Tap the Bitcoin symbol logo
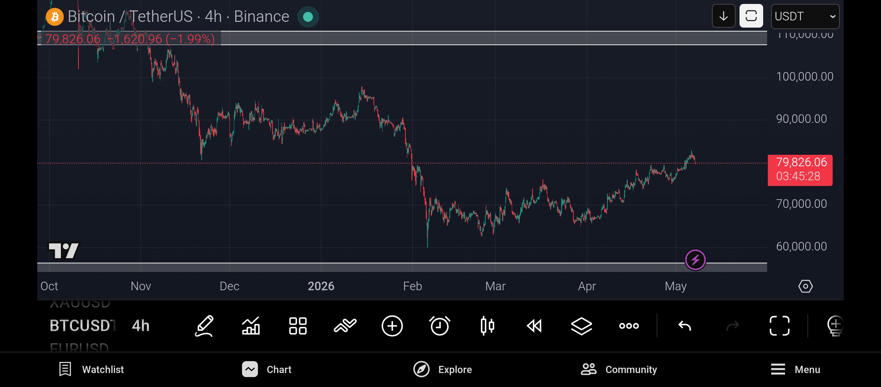 [55, 16]
